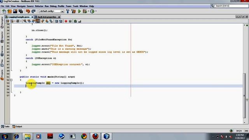Screen dimensions: 249x140
Task: Open the NetBeans cube icon in taskbar
Action: (106, 136)
